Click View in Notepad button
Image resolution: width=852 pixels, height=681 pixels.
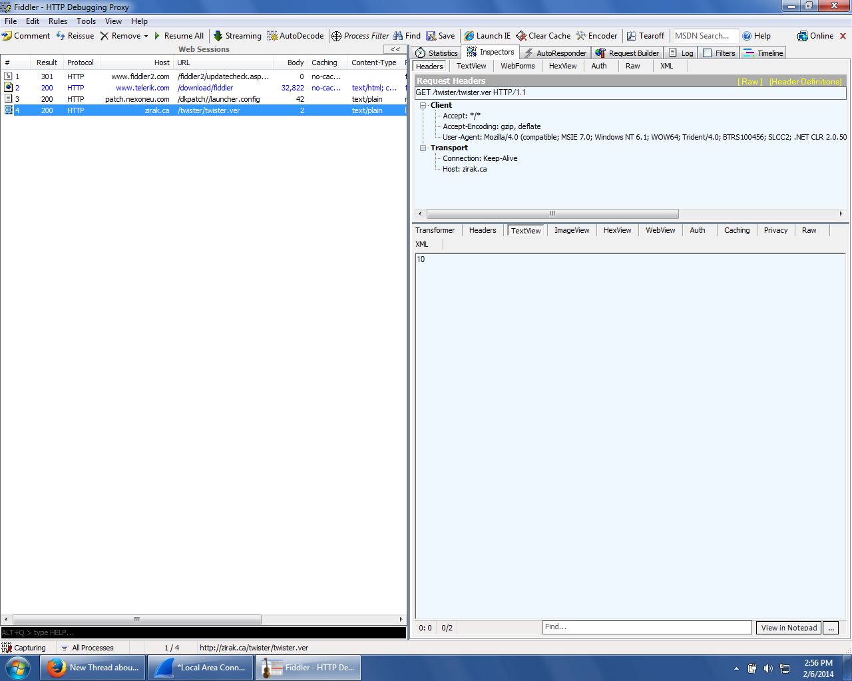click(789, 628)
